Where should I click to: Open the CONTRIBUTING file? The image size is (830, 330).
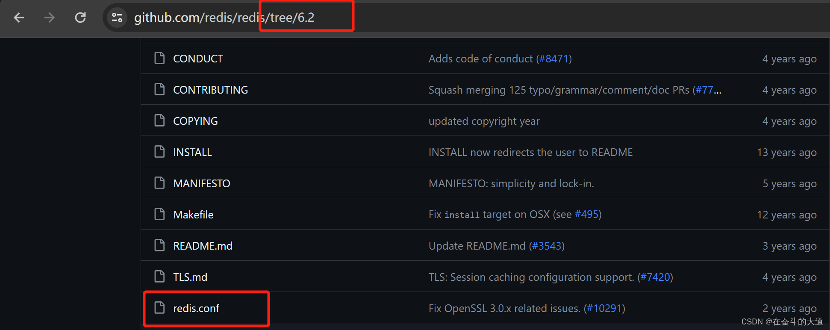[x=210, y=90]
